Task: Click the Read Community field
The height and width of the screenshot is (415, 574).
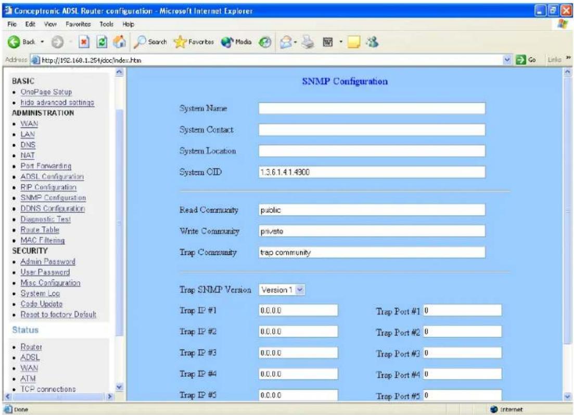Action: 372,210
